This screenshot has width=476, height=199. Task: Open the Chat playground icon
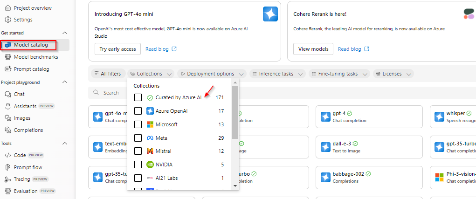click(8, 94)
